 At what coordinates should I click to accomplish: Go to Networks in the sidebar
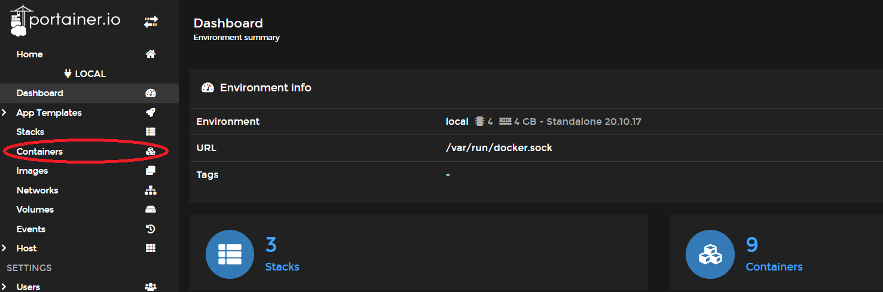click(x=37, y=190)
